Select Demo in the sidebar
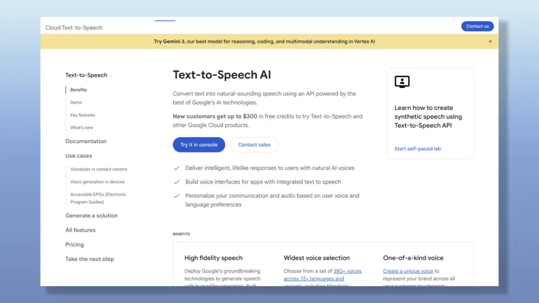 click(x=75, y=102)
